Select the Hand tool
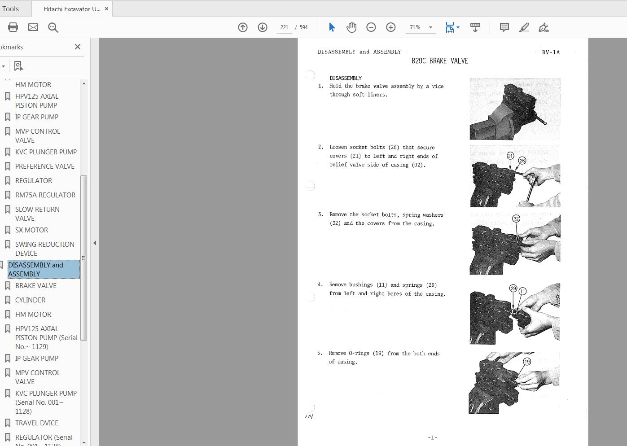 tap(351, 27)
